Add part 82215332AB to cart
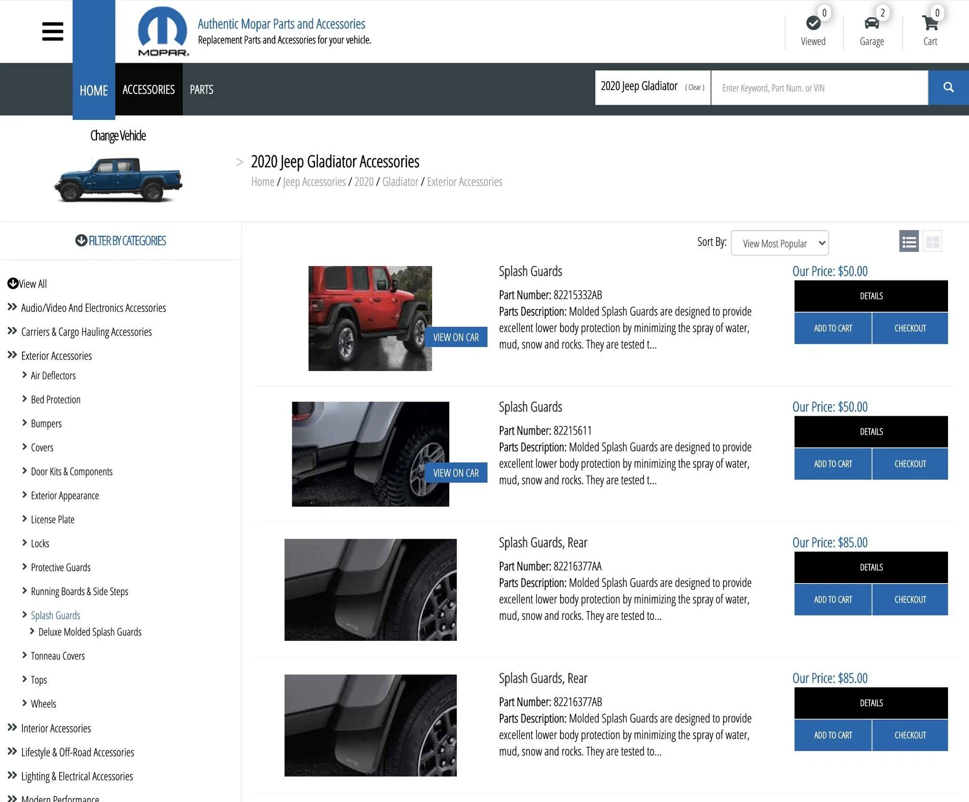This screenshot has width=969, height=802. pos(833,328)
